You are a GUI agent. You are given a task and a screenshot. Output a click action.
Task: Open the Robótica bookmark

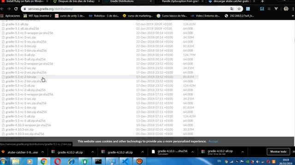(104, 16)
